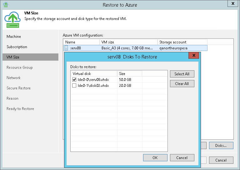Click the serv08 machine icon in the table
The image size is (240, 170).
[66, 48]
